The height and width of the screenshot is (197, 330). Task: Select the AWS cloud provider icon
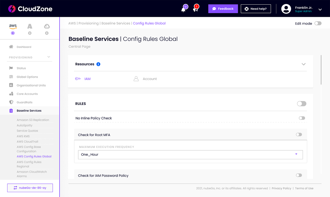click(x=13, y=26)
